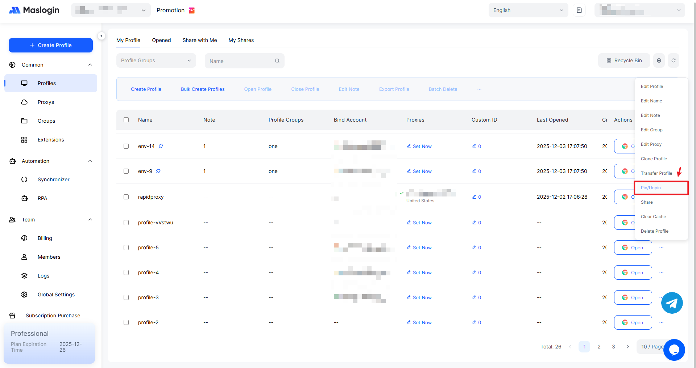The width and height of the screenshot is (696, 368).
Task: Click the search icon in Name field
Action: (x=277, y=61)
